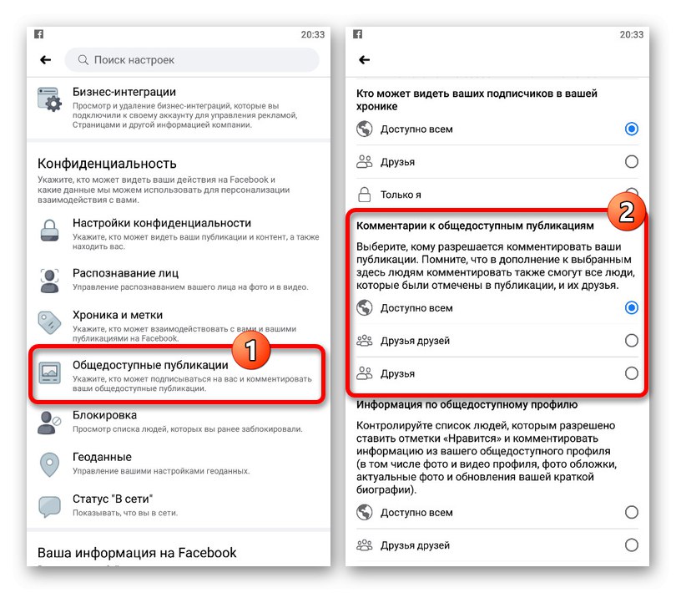The width and height of the screenshot is (676, 593).
Task: Tap the blocked-user icon for Блокировка
Action: tap(48, 423)
